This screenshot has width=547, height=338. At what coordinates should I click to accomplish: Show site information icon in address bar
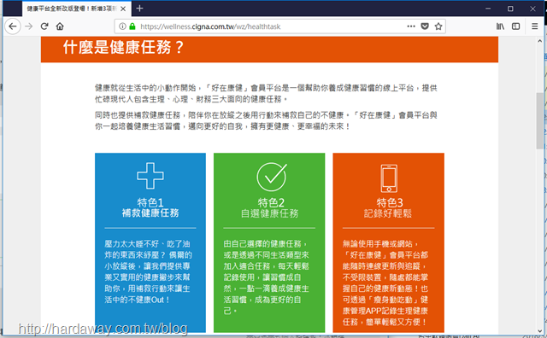(122, 26)
